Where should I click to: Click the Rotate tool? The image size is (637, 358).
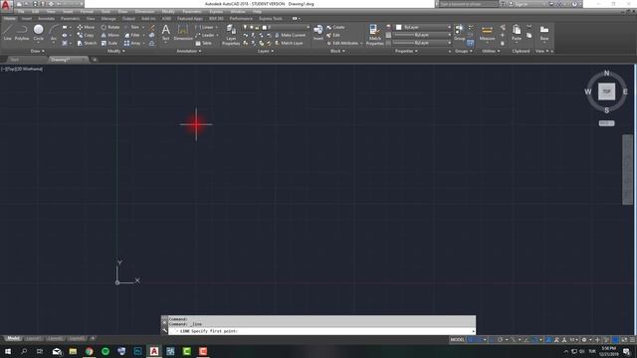click(110, 27)
